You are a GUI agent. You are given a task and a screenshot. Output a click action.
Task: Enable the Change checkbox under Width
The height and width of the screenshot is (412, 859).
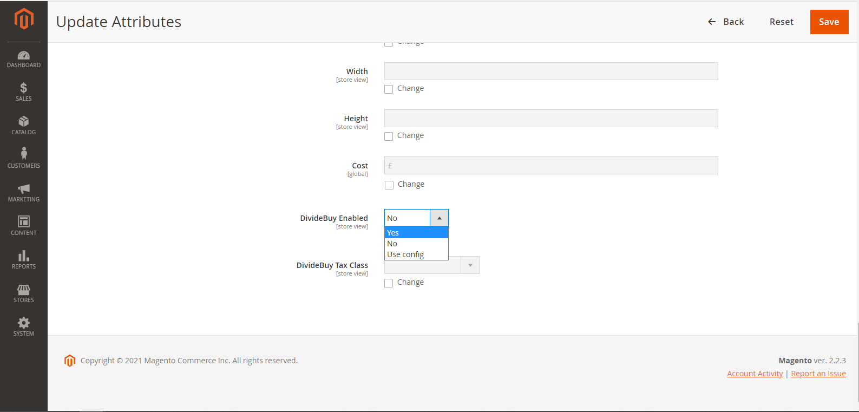(x=389, y=89)
